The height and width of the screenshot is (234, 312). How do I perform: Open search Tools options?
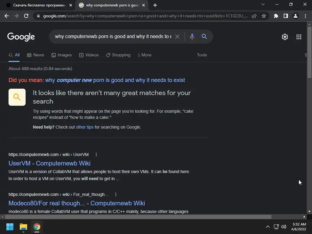pyautogui.click(x=202, y=55)
